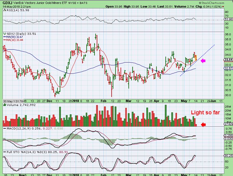This screenshot has height=176, width=233.
Task: Click the candlestick icon before GDXJ (Daily)
Action: 4,34
